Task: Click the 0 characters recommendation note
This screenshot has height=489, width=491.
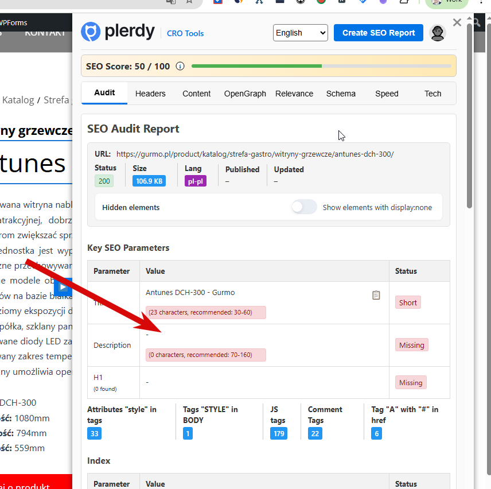Action: pyautogui.click(x=206, y=355)
